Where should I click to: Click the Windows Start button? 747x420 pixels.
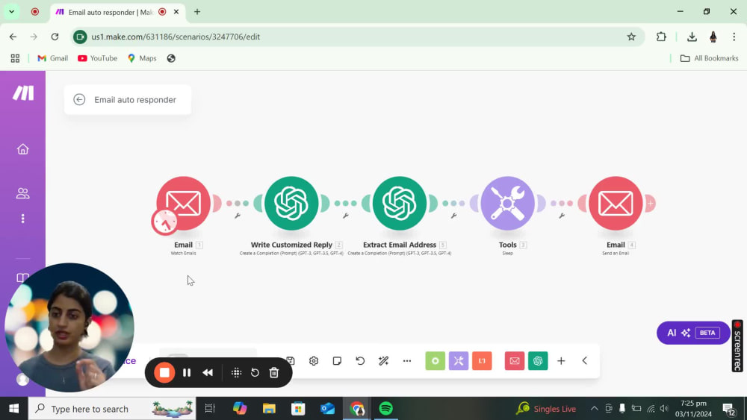pos(13,409)
